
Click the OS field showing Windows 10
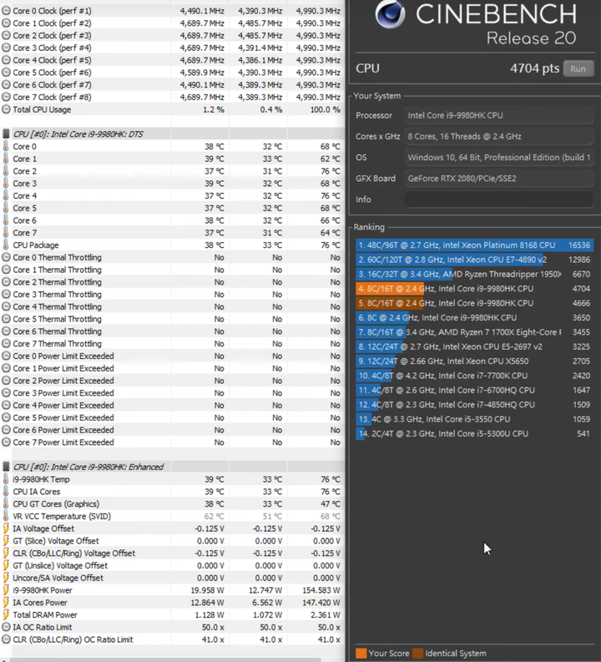click(498, 158)
